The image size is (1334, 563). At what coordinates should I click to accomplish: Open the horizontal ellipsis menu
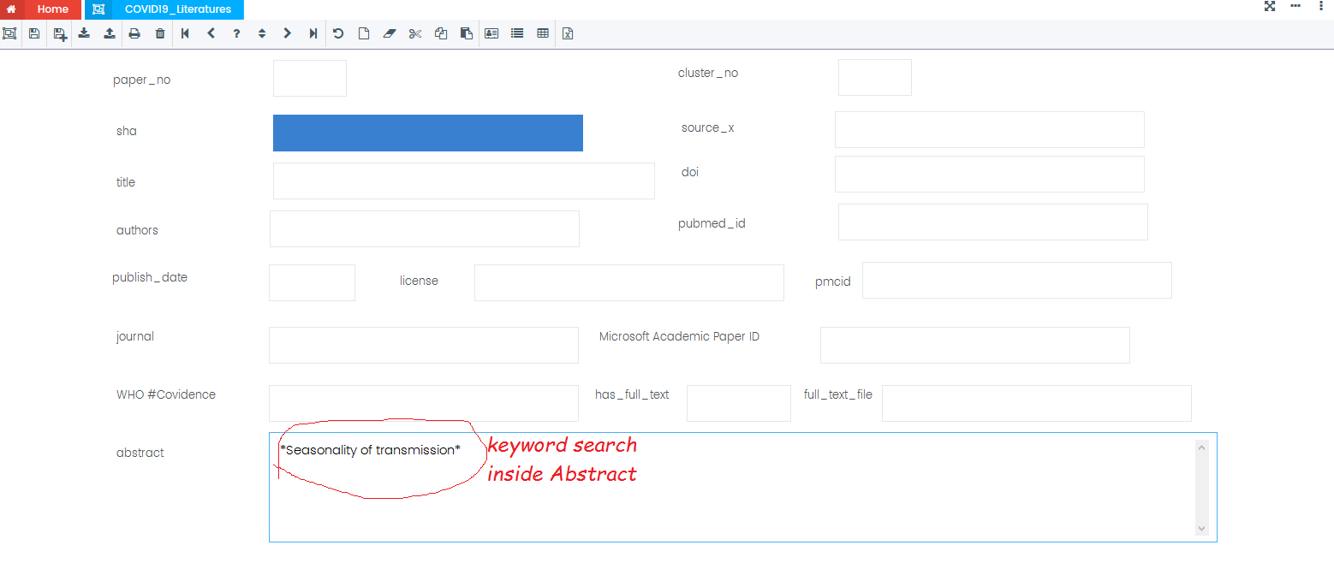click(x=1295, y=6)
